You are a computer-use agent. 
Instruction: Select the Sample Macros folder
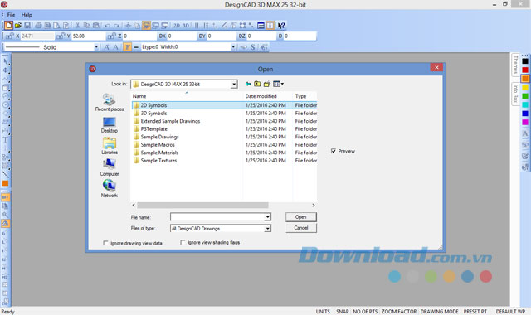[158, 144]
